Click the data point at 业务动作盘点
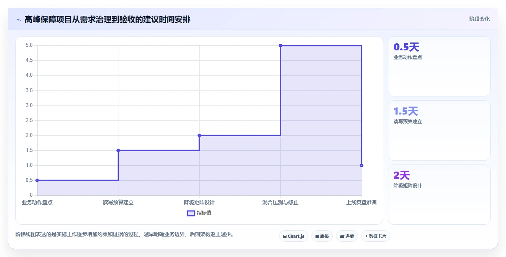Screen dimensions: 506x257 pos(37,180)
